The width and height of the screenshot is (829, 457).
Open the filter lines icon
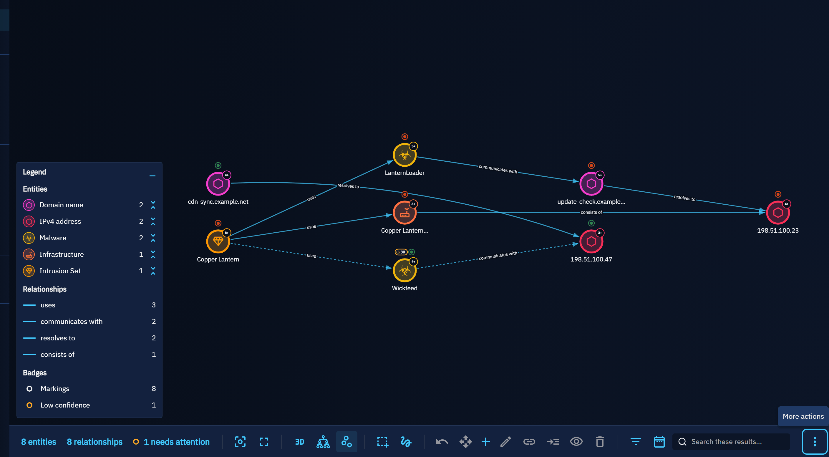(636, 442)
